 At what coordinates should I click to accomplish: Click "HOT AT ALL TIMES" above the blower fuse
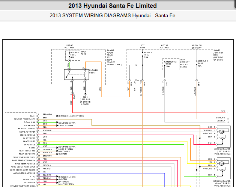[69, 46]
